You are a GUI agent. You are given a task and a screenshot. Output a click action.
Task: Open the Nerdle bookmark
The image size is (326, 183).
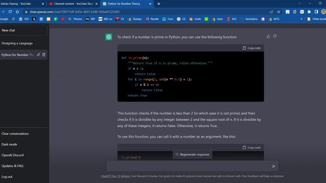click(x=152, y=19)
